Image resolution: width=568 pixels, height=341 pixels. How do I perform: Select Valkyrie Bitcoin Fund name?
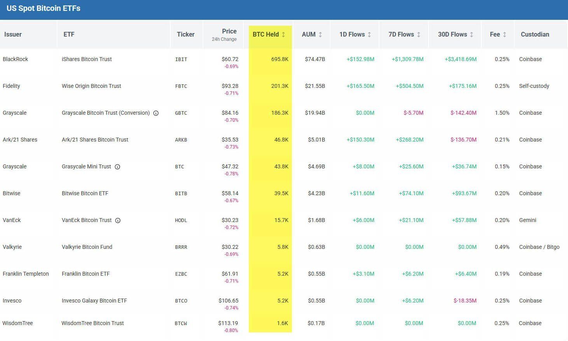(87, 247)
